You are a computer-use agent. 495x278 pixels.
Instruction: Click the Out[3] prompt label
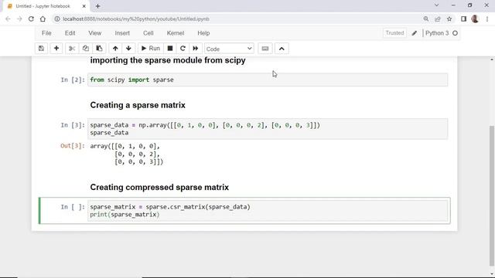click(73, 146)
